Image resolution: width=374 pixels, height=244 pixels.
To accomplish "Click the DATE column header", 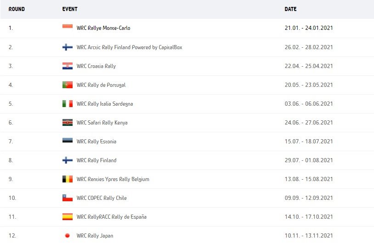I will (290, 9).
